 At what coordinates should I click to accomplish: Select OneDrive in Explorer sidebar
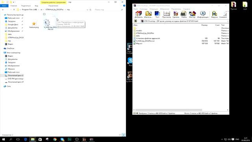[x=11, y=48]
